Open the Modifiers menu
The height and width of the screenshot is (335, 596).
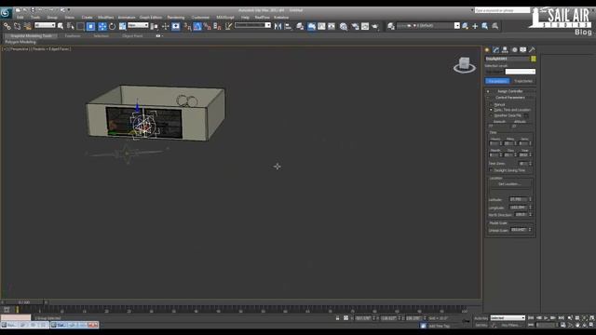(105, 18)
